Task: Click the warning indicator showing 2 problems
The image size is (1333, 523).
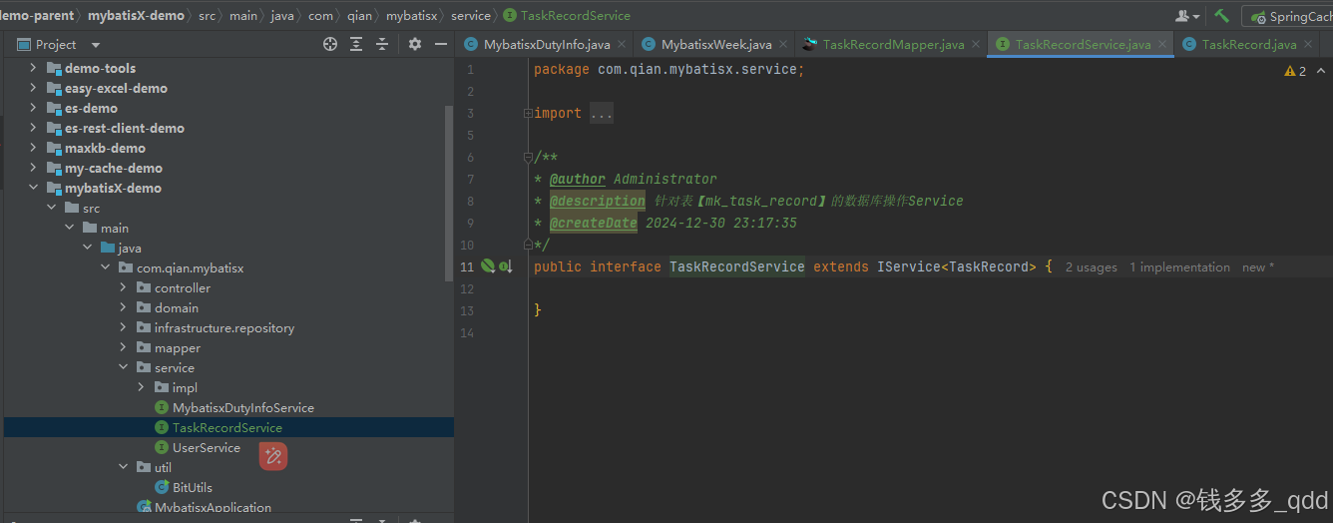Action: [1295, 71]
